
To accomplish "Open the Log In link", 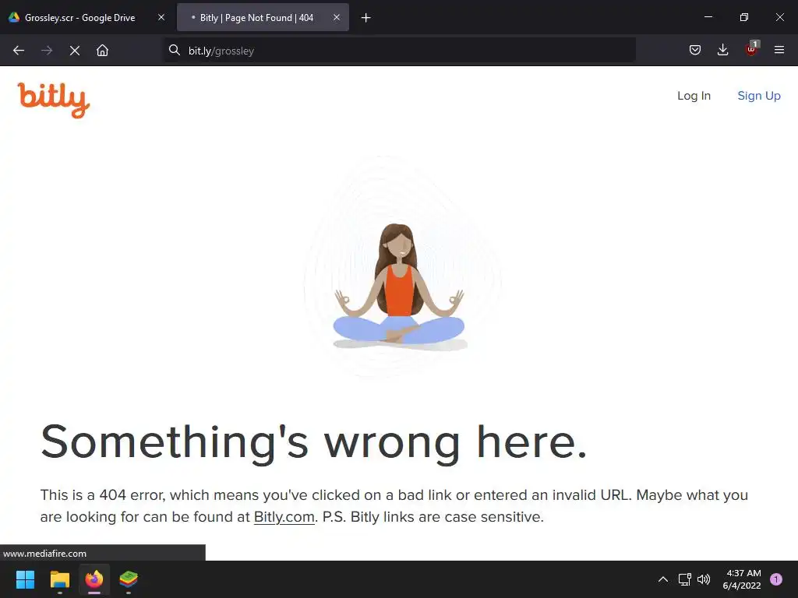I will (694, 96).
